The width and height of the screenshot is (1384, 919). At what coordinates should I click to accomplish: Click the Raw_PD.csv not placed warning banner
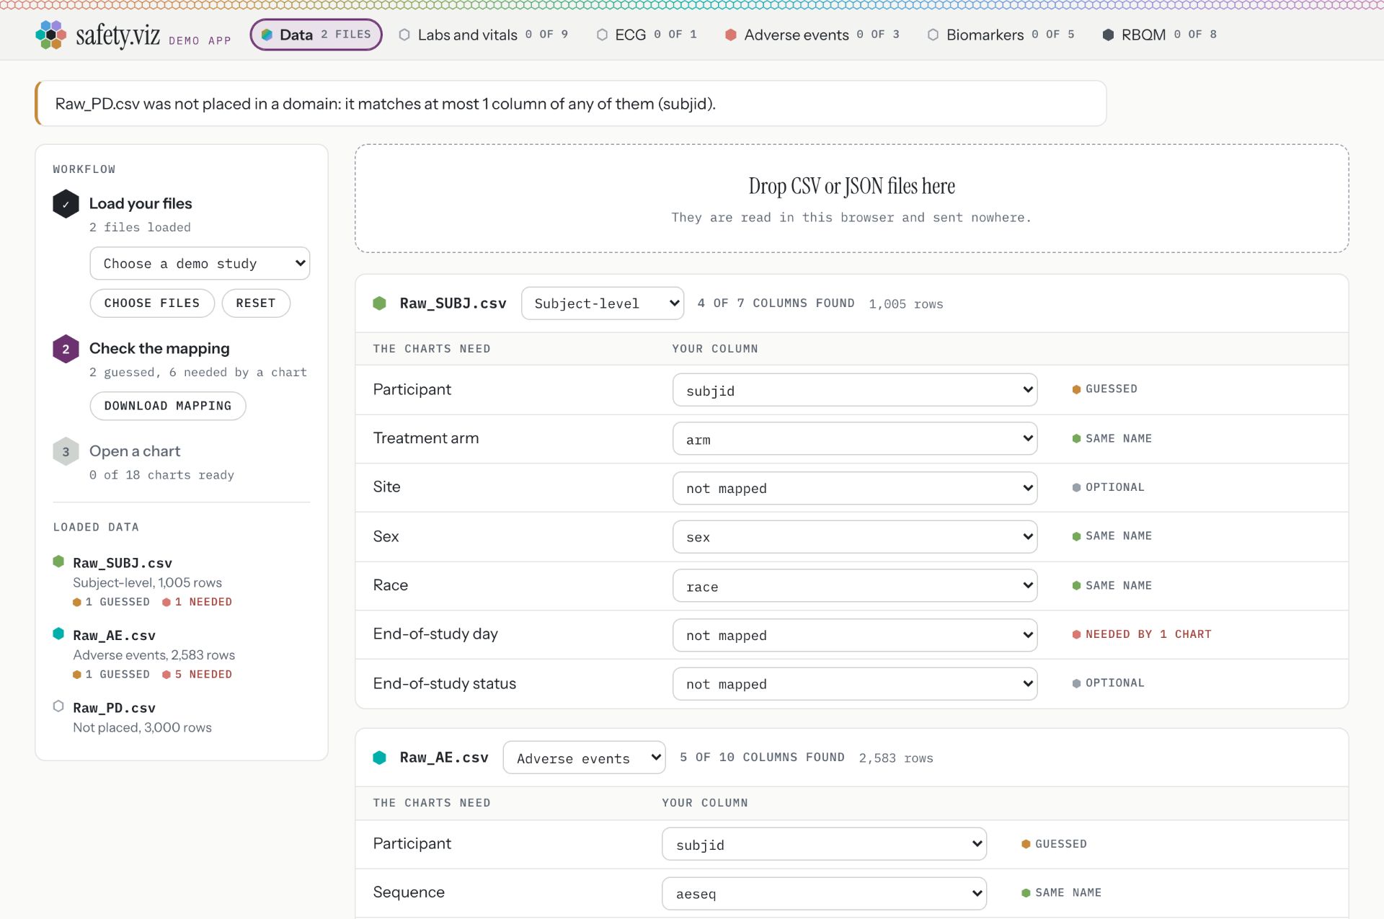(571, 104)
